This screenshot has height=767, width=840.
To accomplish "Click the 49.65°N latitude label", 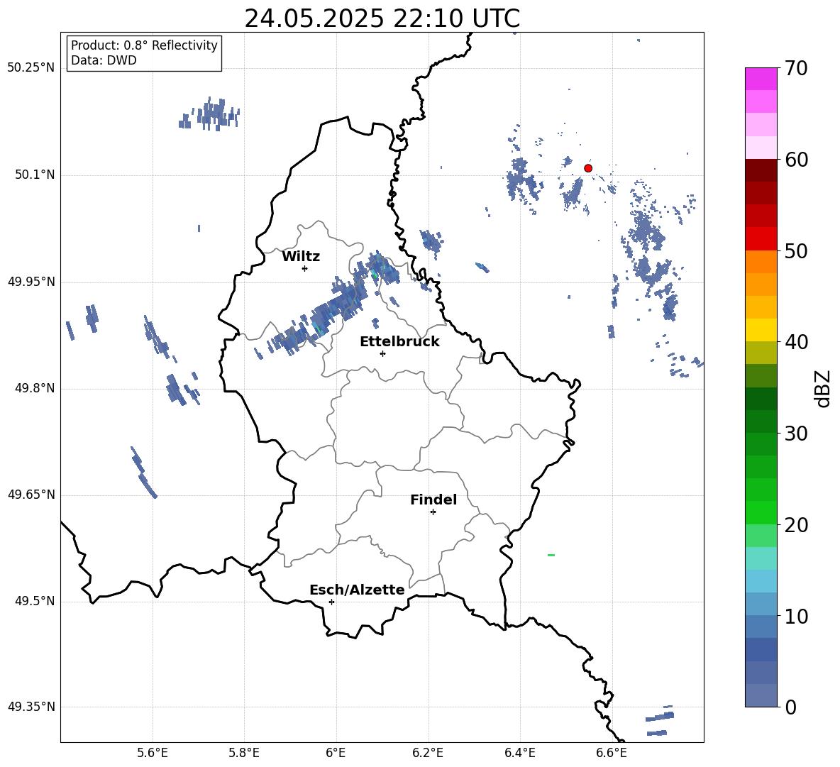I will 31,495.
